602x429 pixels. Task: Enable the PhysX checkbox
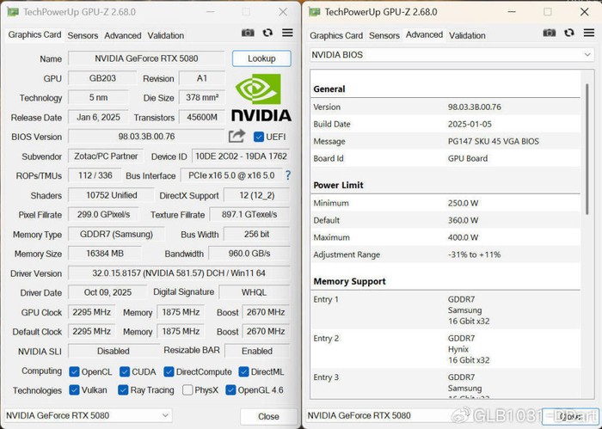[187, 389]
